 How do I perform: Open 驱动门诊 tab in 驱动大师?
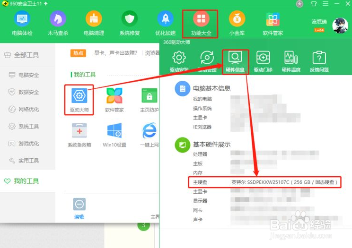click(x=263, y=61)
